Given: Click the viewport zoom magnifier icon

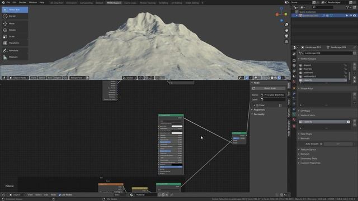Looking at the screenshot, I should click(286, 25).
